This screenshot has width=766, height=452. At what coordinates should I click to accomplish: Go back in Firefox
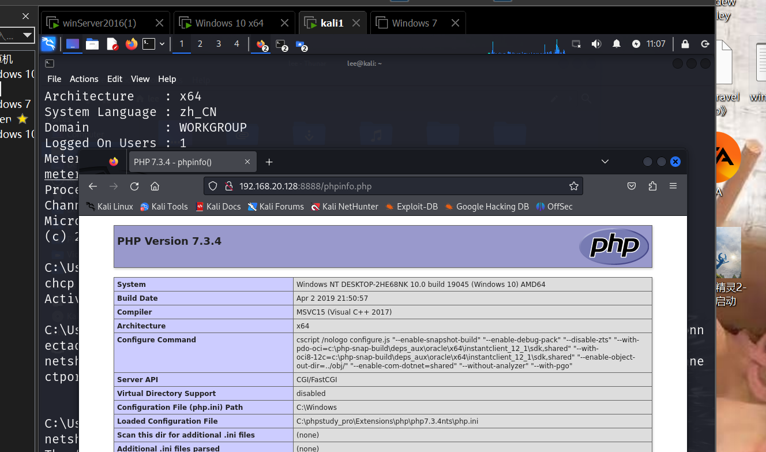[x=93, y=186]
